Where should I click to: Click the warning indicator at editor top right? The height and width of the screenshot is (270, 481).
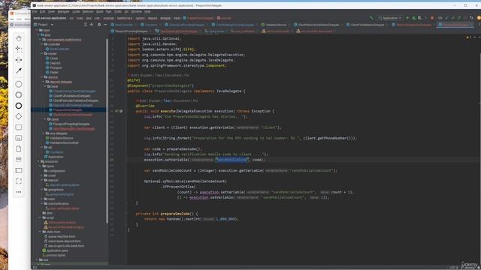tap(467, 37)
